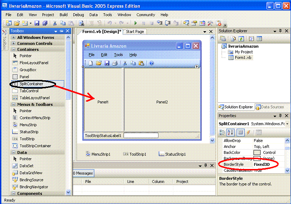Click Save disk icon on form's ToolStrip

pyautogui.click(x=107, y=63)
